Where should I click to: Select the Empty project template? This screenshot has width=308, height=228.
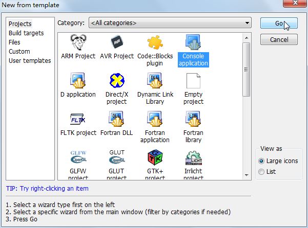[x=193, y=81]
